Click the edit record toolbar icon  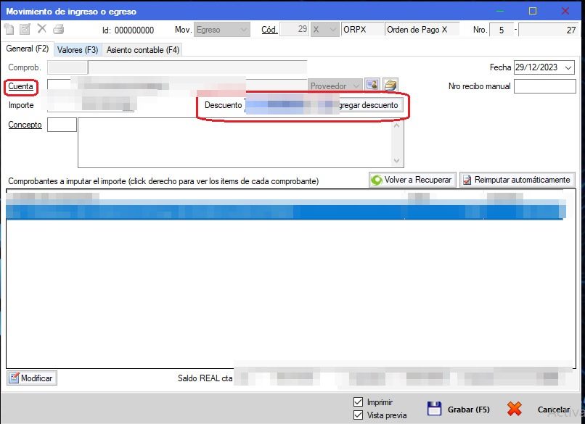pyautogui.click(x=25, y=29)
